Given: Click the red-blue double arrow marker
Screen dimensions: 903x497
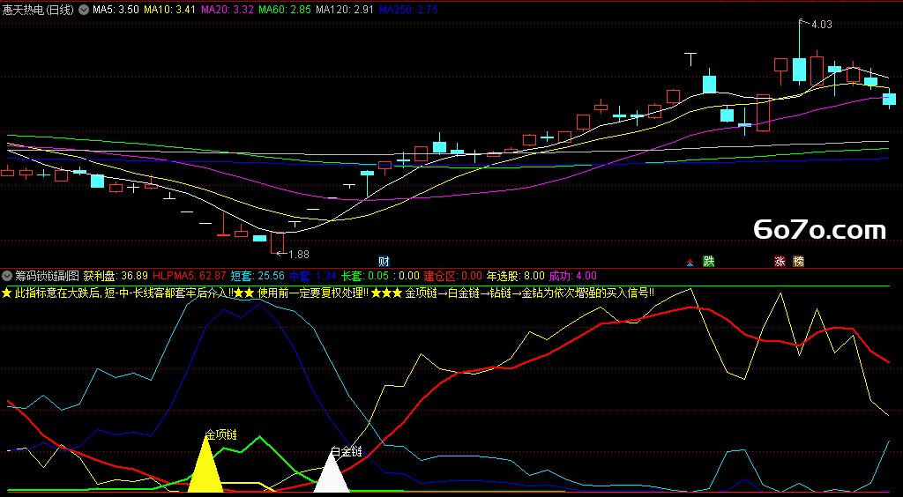Looking at the screenshot, I should (x=690, y=263).
